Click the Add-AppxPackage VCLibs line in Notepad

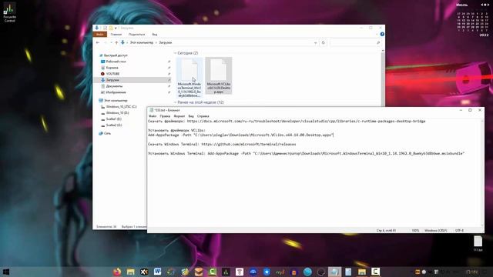(x=240, y=135)
